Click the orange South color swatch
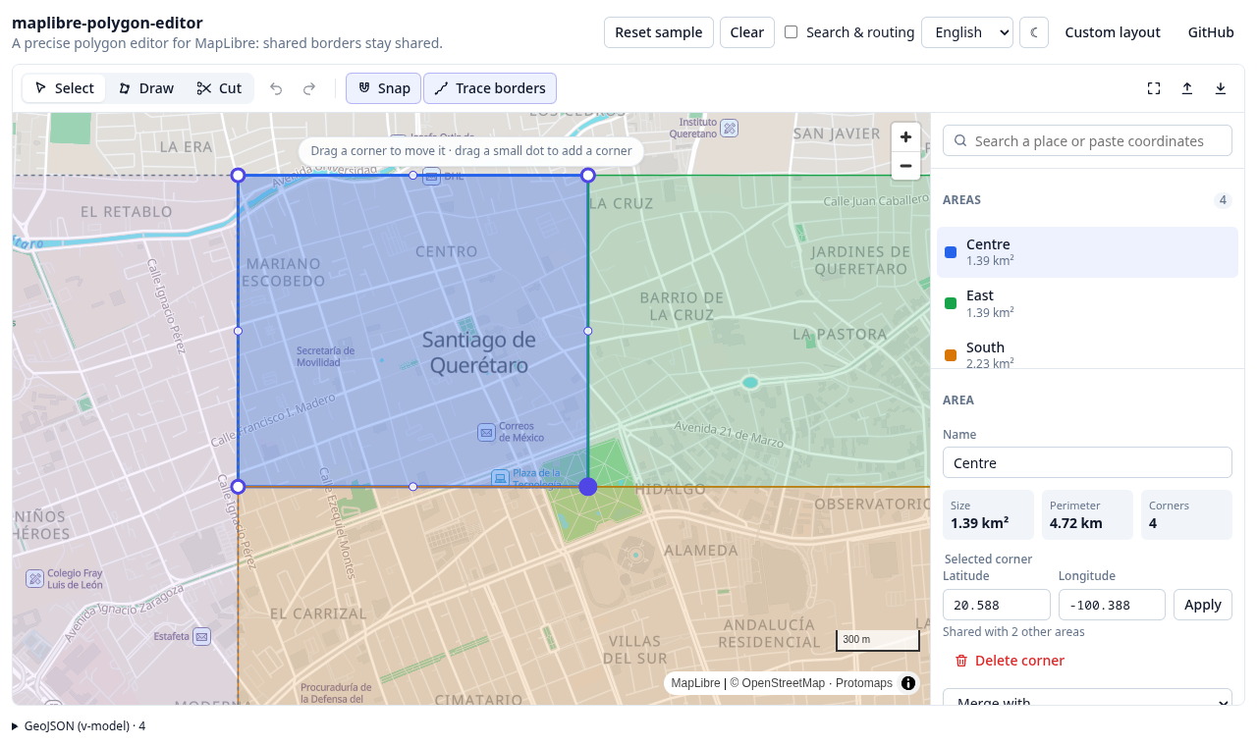This screenshot has height=746, width=1257. [951, 354]
